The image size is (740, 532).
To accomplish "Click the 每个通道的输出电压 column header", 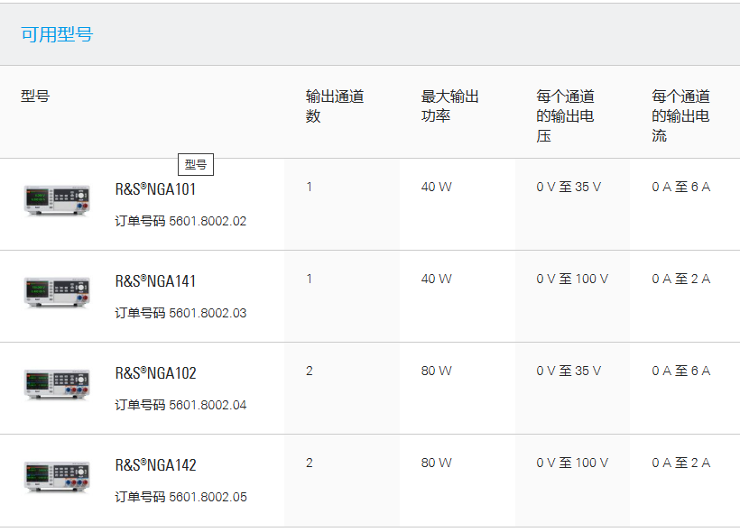I will click(565, 116).
